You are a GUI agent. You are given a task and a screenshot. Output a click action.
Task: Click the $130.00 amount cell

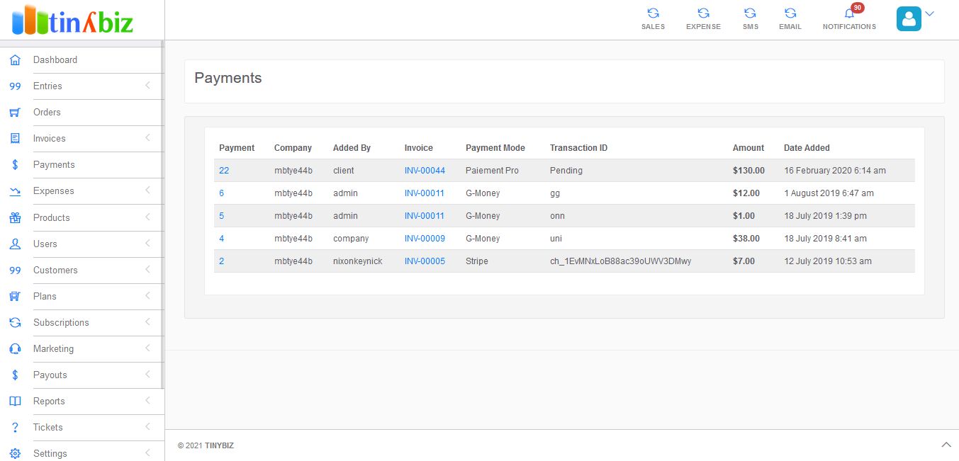748,171
